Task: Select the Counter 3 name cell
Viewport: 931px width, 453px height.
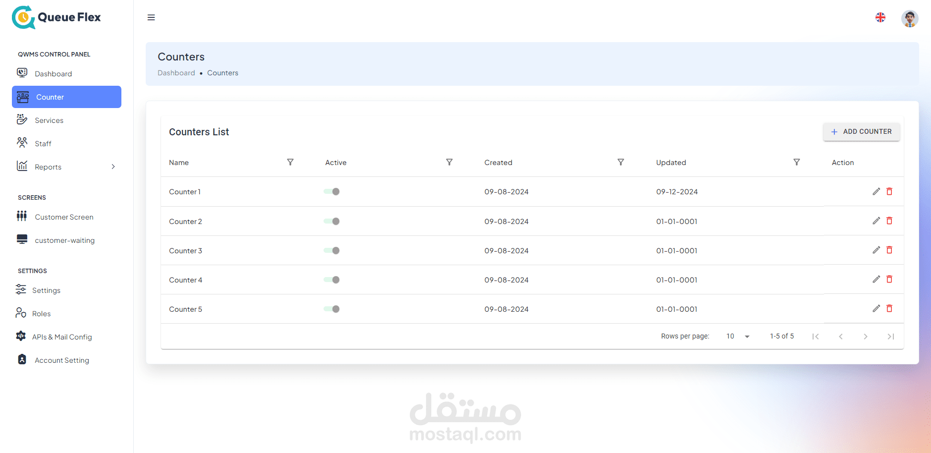Action: click(185, 251)
